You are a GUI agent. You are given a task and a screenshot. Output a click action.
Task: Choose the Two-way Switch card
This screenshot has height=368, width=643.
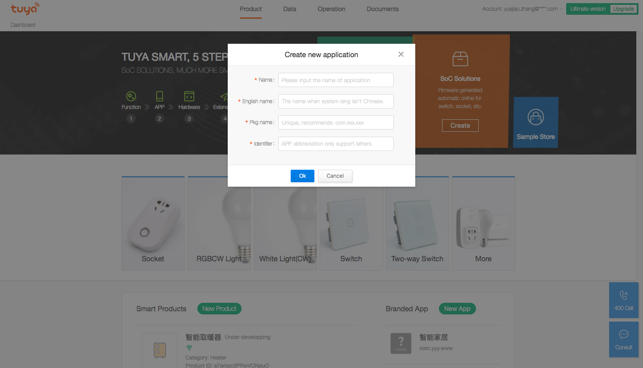coord(418,223)
